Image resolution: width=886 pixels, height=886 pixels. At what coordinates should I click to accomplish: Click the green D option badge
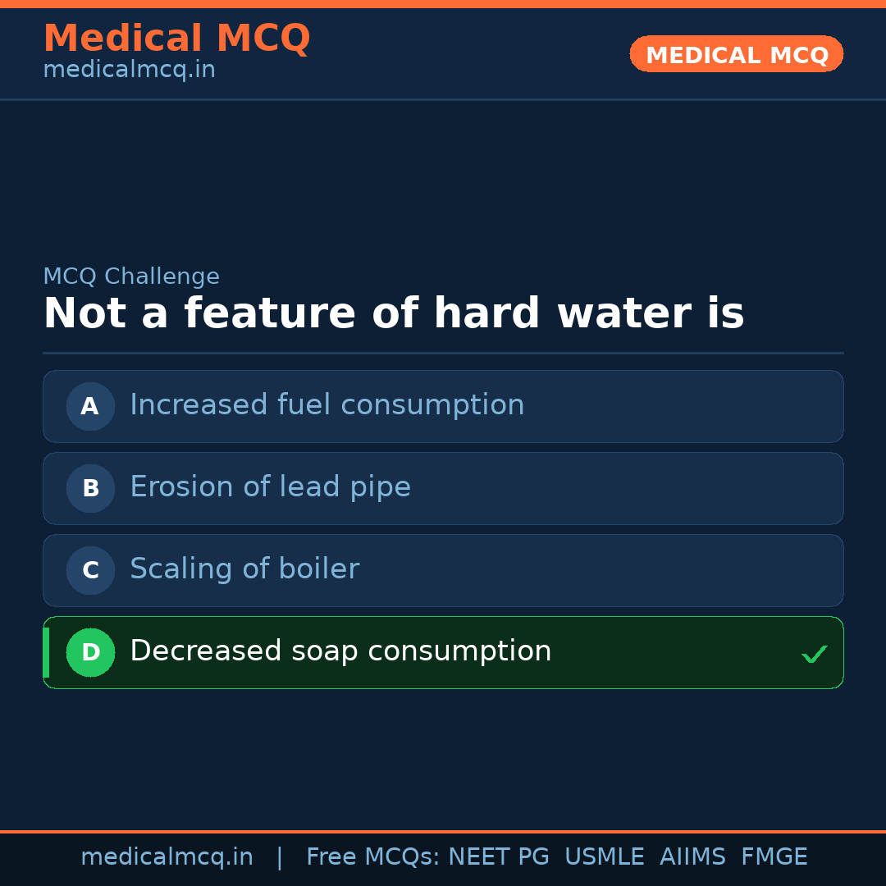point(90,652)
